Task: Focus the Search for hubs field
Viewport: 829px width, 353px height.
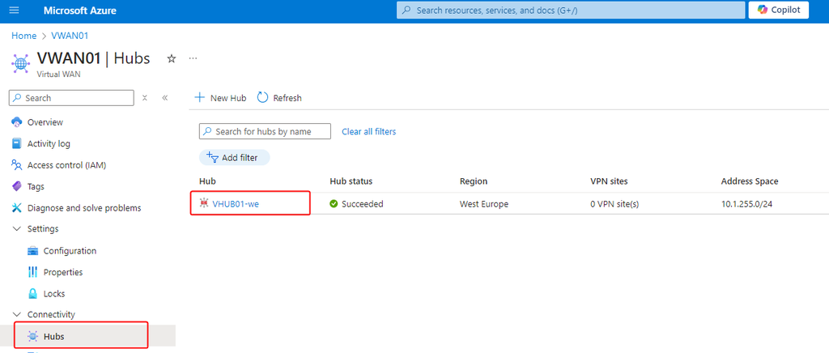Action: click(265, 132)
